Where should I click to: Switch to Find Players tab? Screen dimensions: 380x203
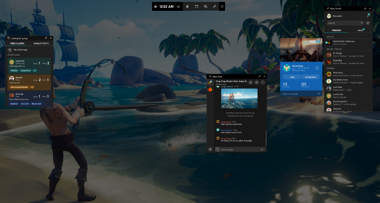17,44
